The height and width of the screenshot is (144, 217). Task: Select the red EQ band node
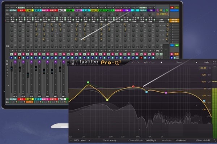pos(133,86)
